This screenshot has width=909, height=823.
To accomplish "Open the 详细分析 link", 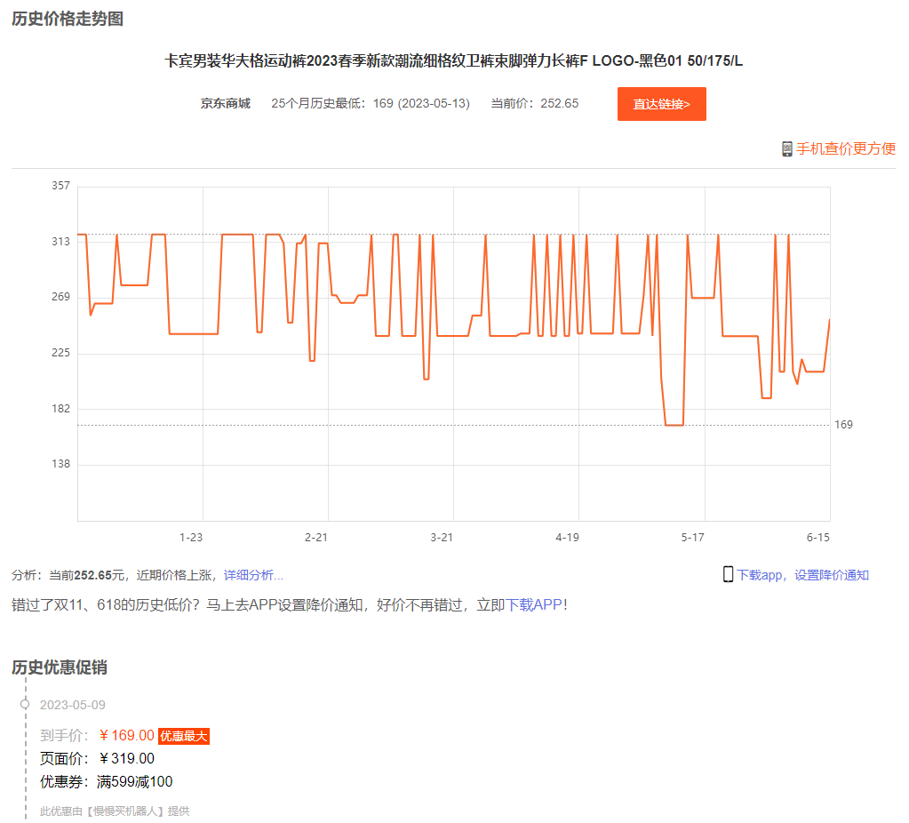I will click(x=253, y=575).
